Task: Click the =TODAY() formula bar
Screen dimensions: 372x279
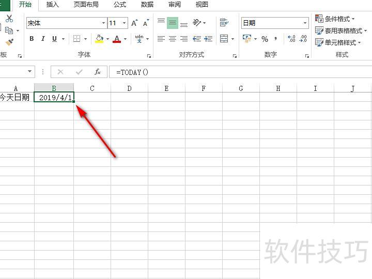Action: click(x=241, y=72)
